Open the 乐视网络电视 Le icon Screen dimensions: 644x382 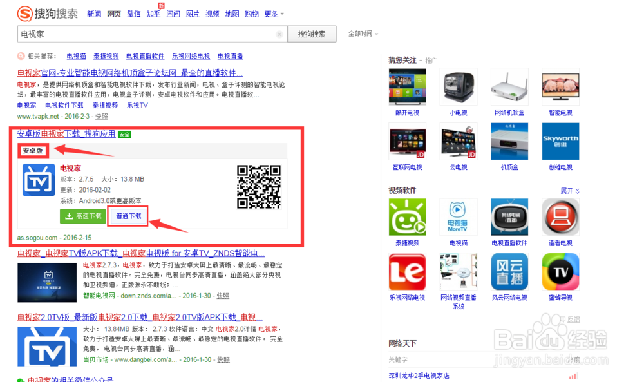408,271
